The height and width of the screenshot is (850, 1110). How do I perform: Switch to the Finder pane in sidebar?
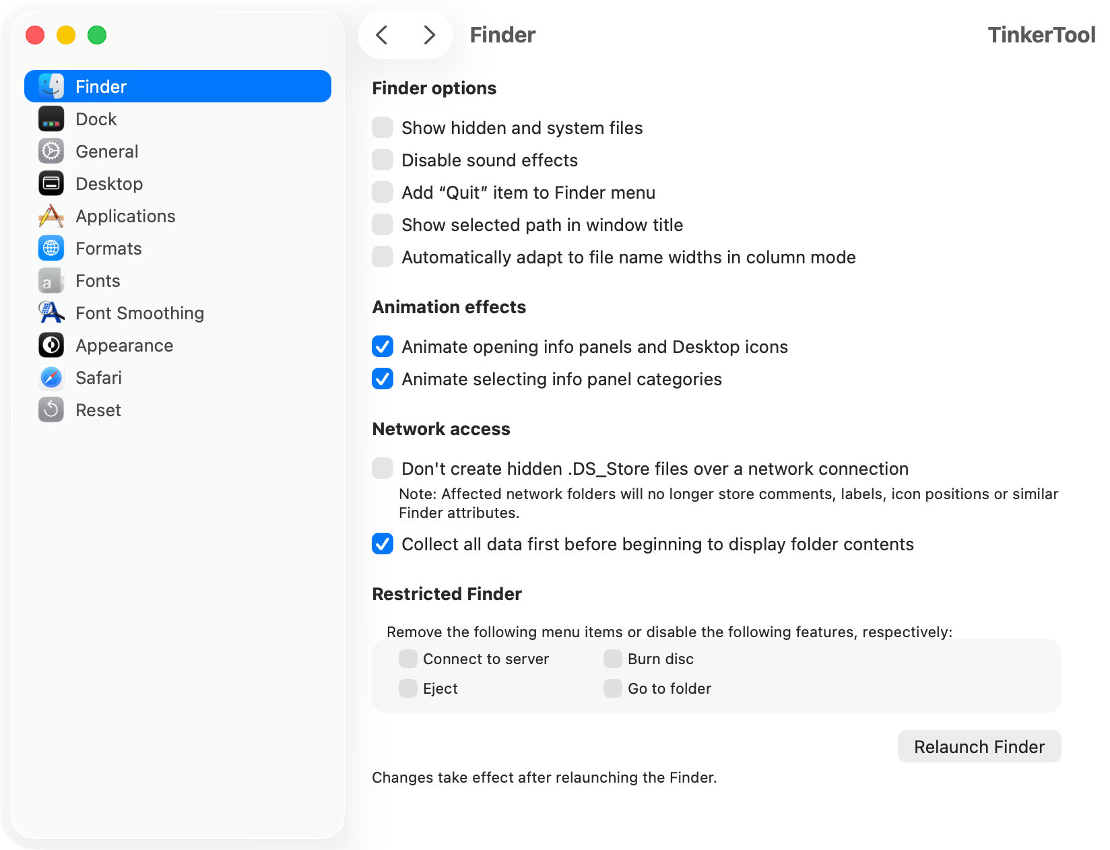pos(101,86)
